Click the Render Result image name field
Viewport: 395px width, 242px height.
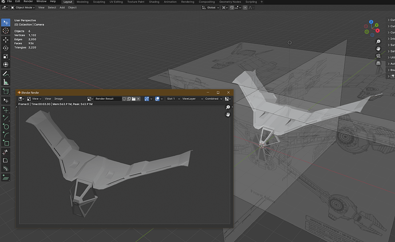[x=108, y=99]
